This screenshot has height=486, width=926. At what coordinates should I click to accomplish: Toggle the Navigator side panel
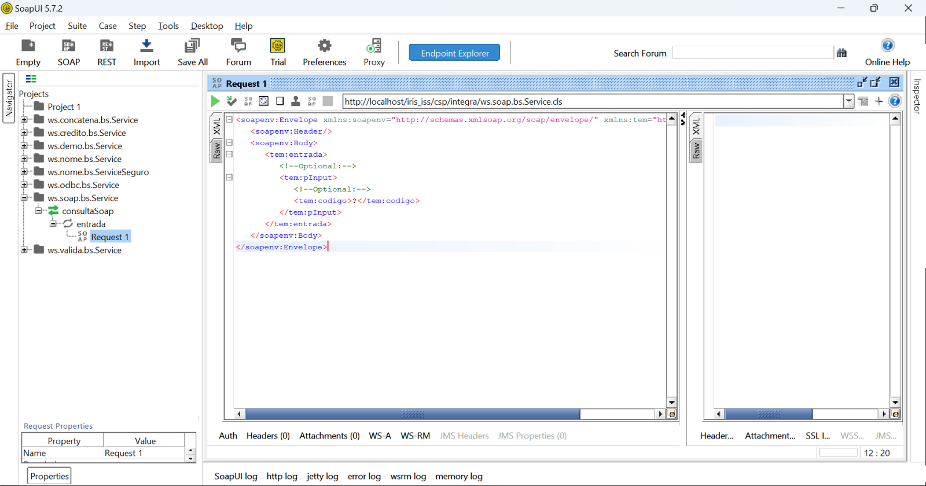[9, 98]
